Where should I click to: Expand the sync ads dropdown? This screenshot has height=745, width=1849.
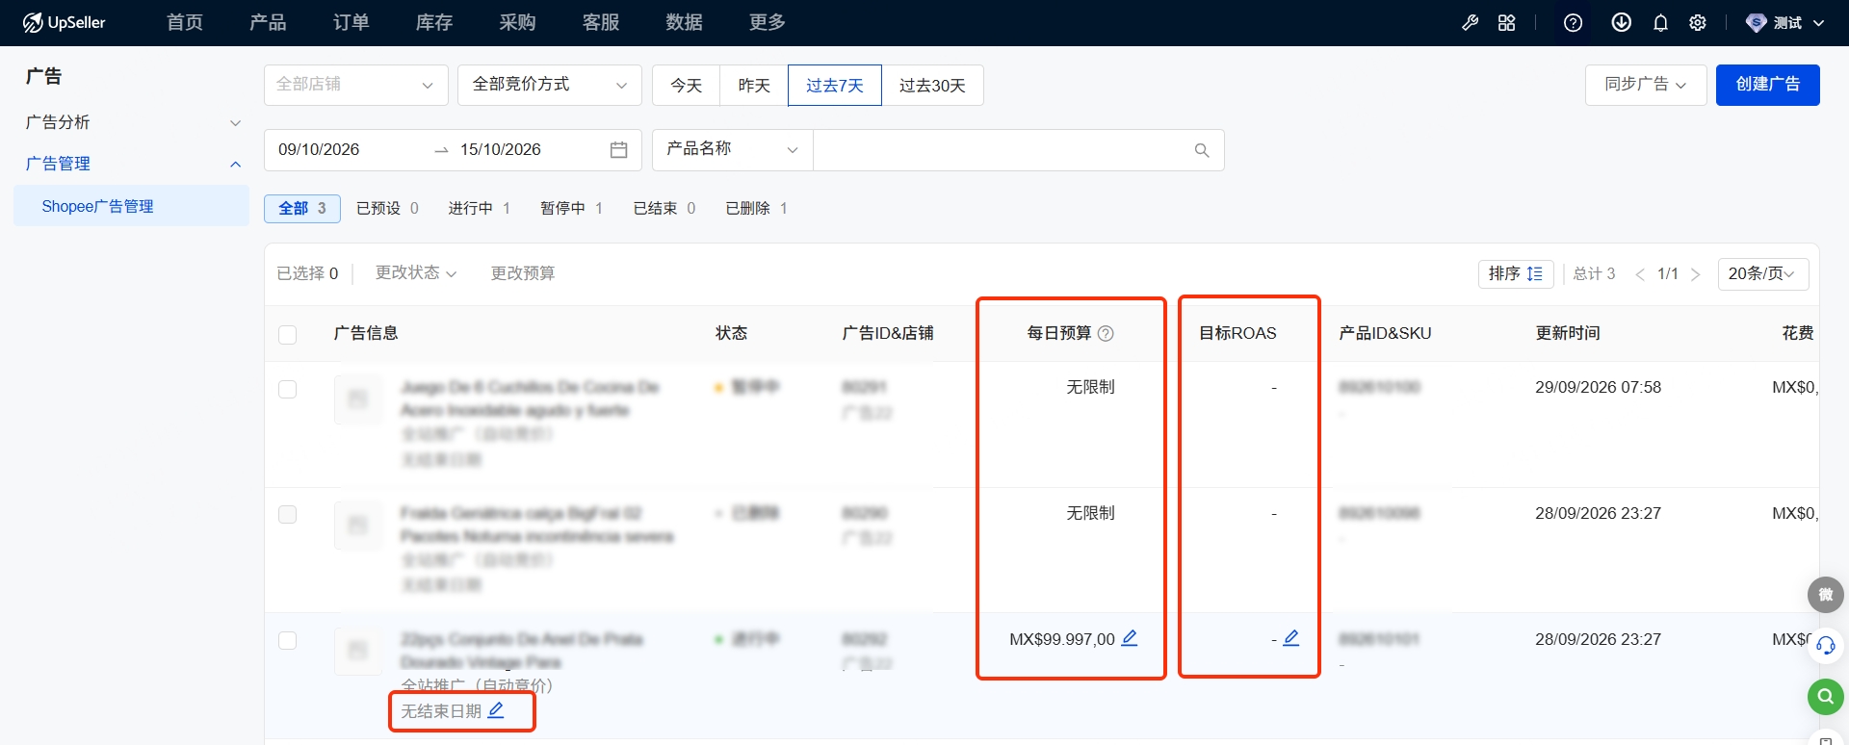click(x=1646, y=85)
